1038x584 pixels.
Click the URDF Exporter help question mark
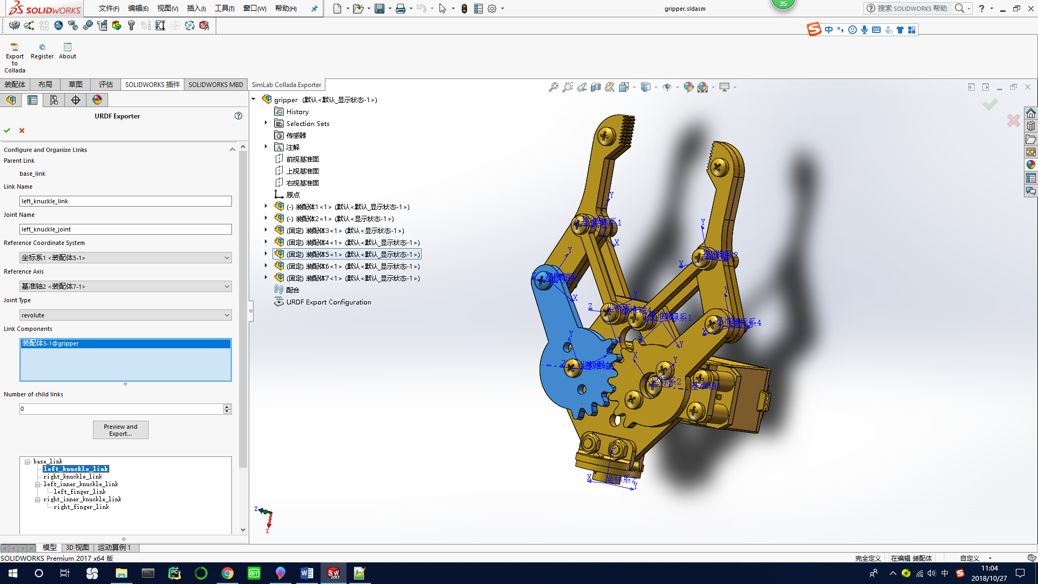click(238, 116)
